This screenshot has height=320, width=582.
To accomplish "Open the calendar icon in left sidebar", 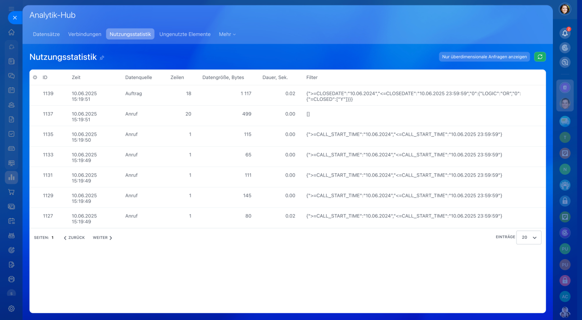I will 11,90.
